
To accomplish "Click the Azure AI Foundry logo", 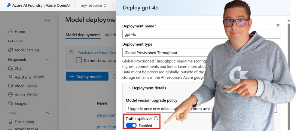I will 8,5.
